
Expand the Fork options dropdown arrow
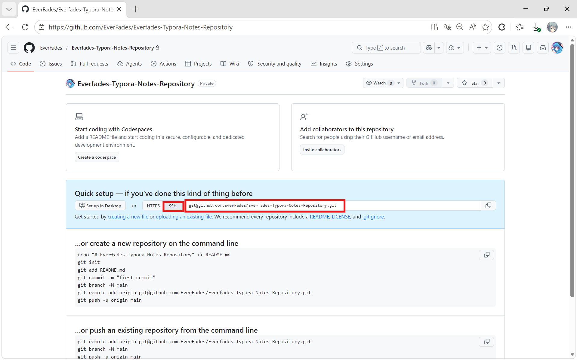[448, 83]
